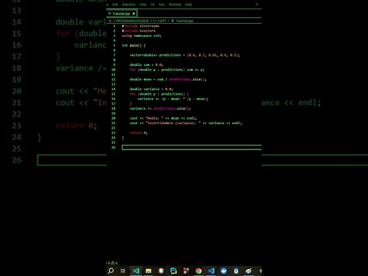
Task: Click the back navigation arrow
Action: point(257,4)
